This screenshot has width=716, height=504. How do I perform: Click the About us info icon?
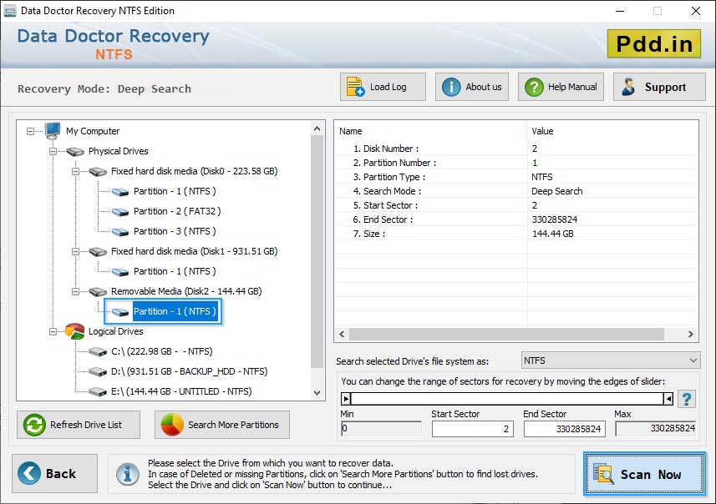coord(451,87)
